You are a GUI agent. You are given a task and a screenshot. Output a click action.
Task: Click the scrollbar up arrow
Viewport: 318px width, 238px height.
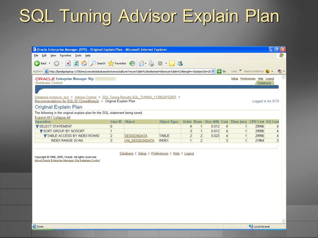click(284, 77)
